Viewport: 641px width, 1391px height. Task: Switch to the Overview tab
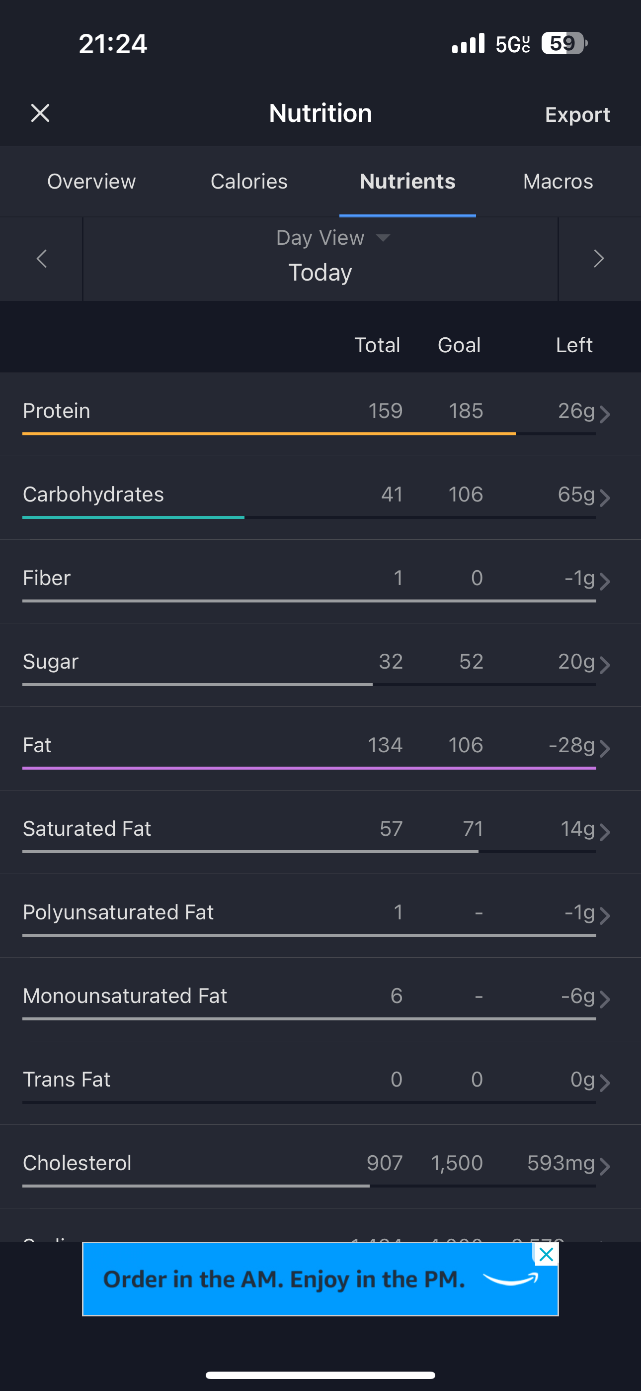pos(92,182)
